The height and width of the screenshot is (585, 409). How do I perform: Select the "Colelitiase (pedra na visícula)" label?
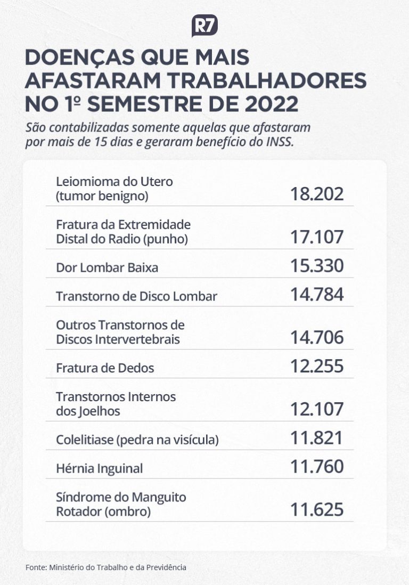137,440
